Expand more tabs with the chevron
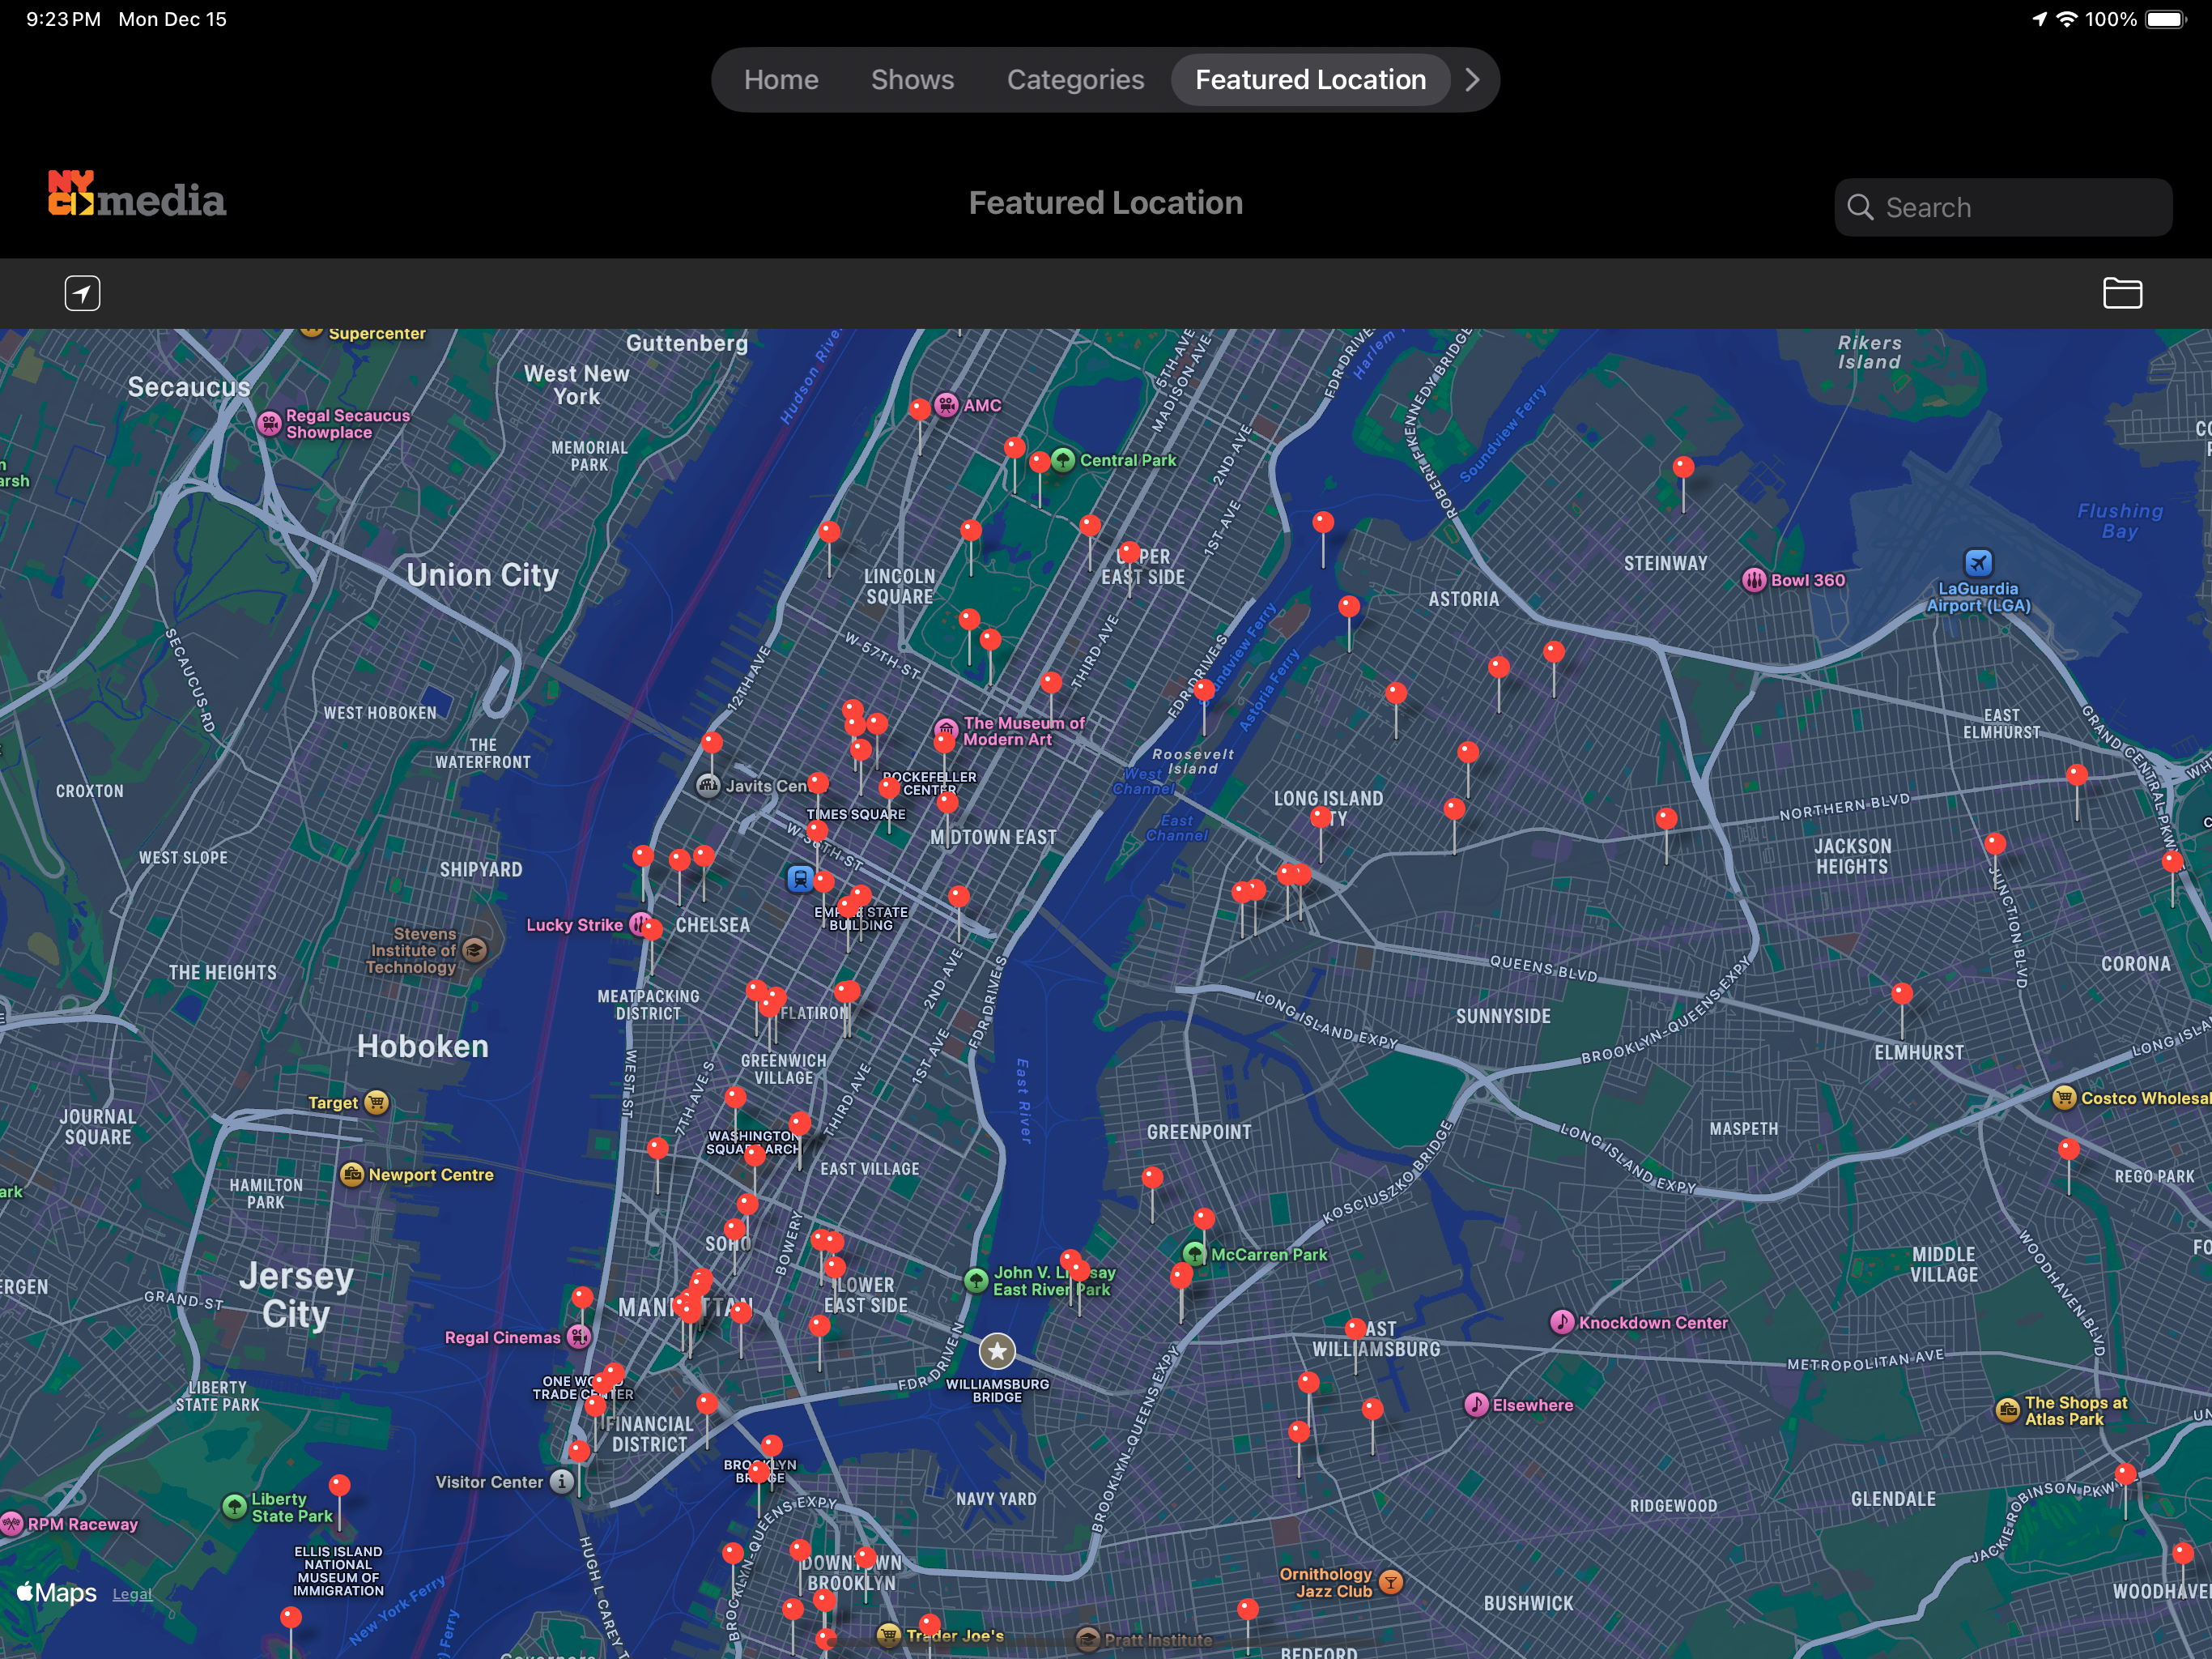 [1472, 80]
